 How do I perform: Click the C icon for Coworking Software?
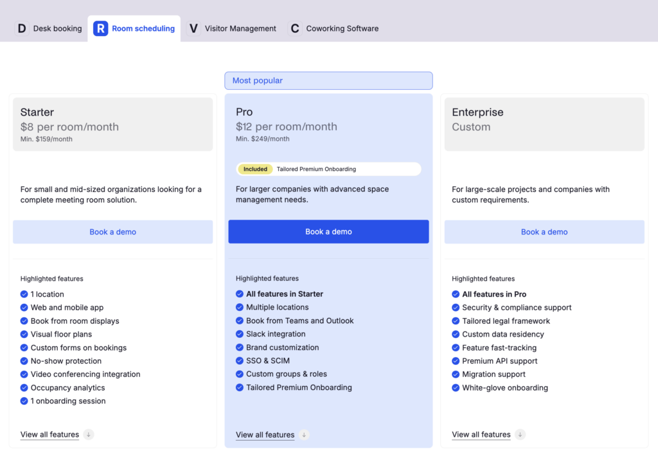295,28
